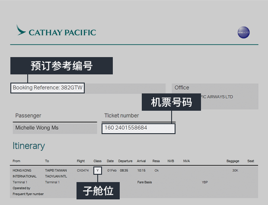Click flight number CX0474
The image size is (268, 205).
83,170
